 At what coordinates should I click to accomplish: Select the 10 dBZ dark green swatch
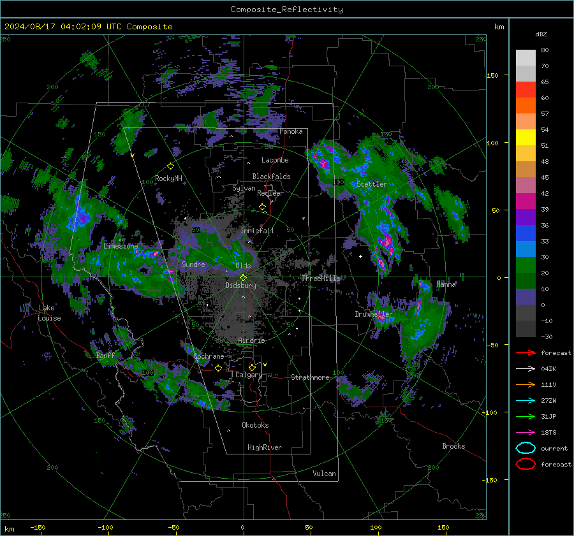pyautogui.click(x=526, y=280)
